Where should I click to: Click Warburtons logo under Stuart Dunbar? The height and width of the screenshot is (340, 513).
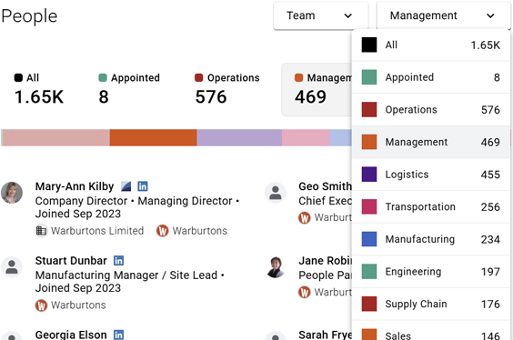[x=41, y=305]
